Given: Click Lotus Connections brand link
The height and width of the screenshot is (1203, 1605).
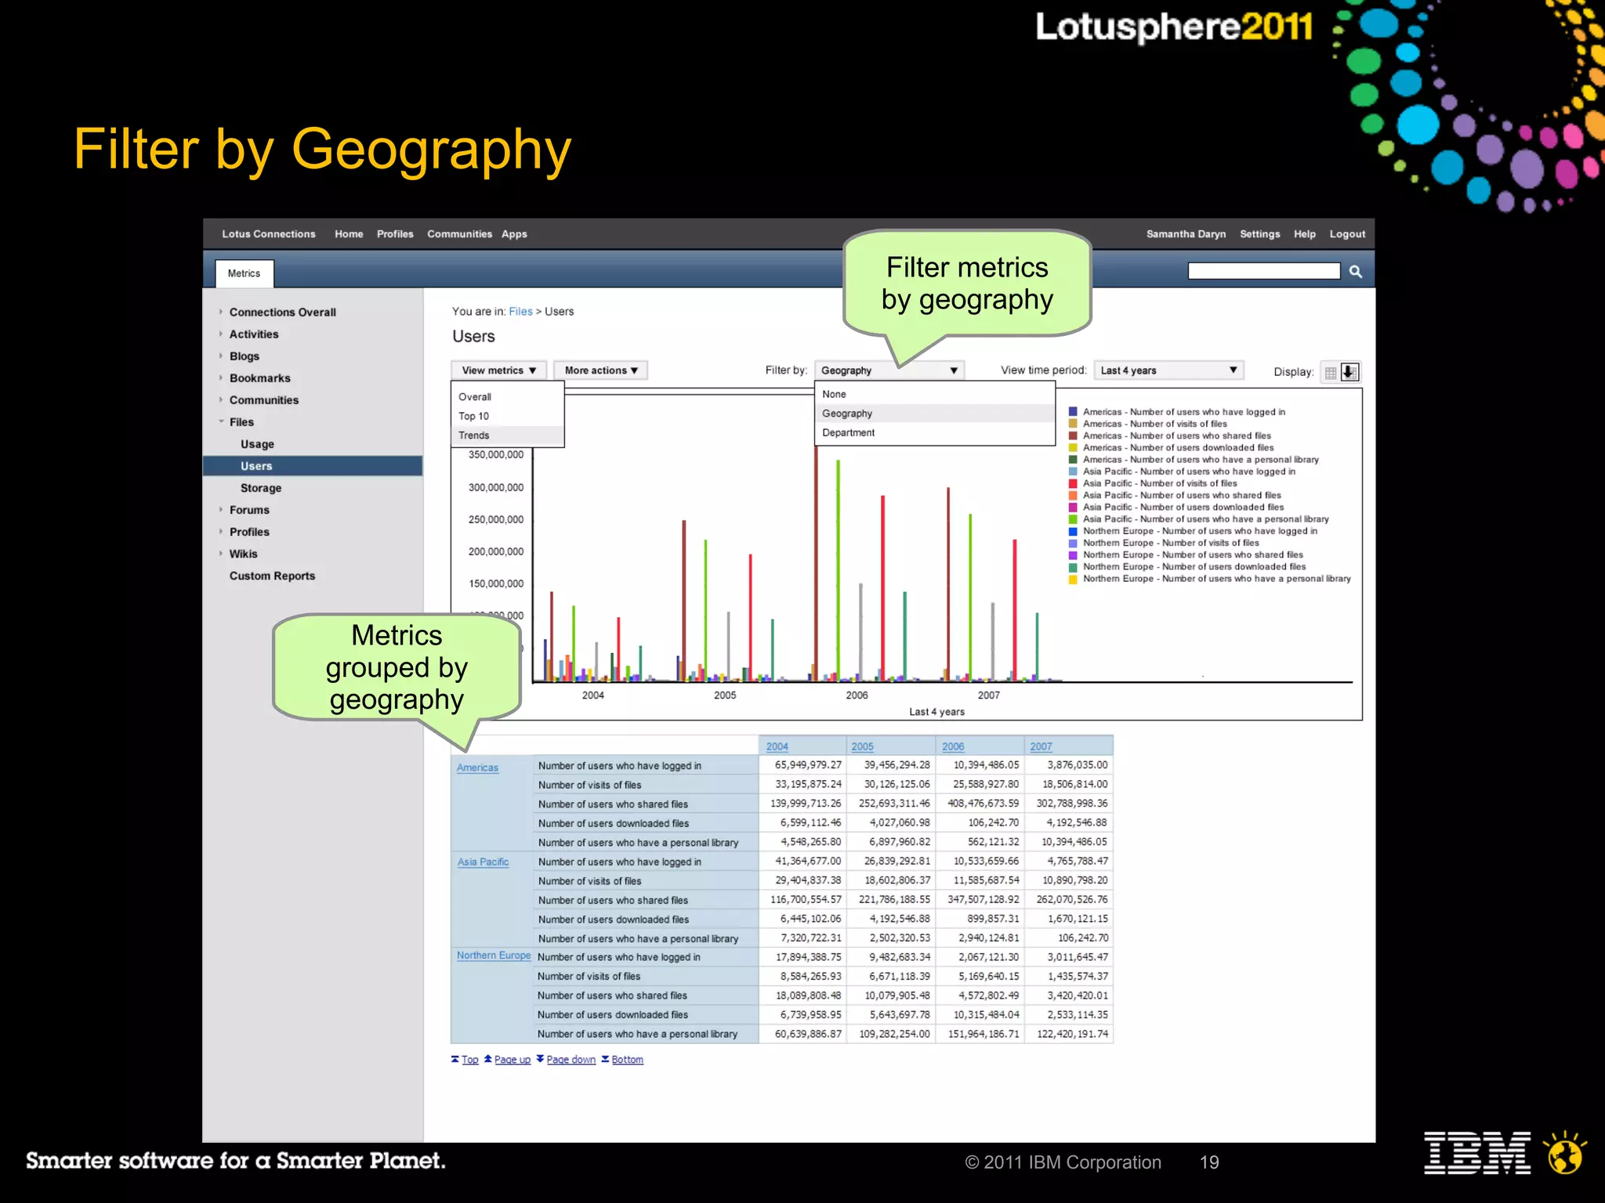Looking at the screenshot, I should point(269,234).
